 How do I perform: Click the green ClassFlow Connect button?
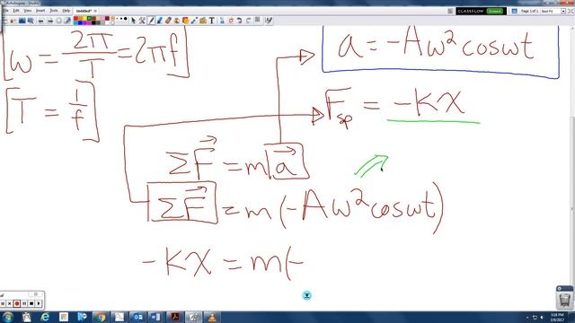(494, 12)
